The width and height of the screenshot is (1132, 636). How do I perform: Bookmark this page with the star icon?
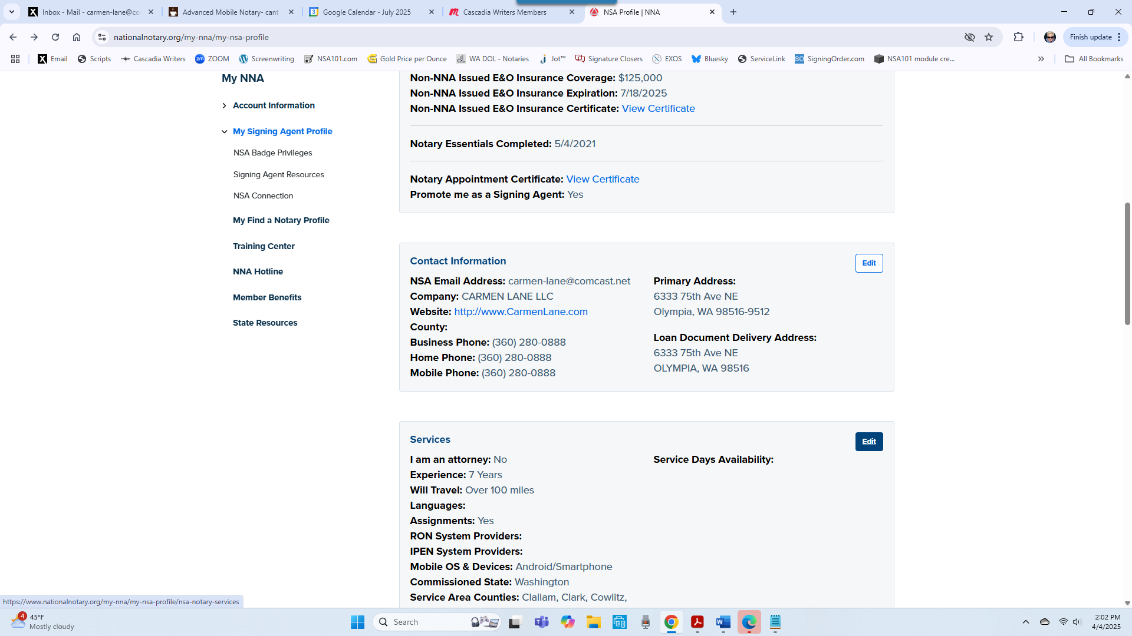[989, 37]
